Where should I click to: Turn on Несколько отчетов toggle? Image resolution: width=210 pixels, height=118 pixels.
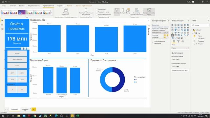point(178,60)
